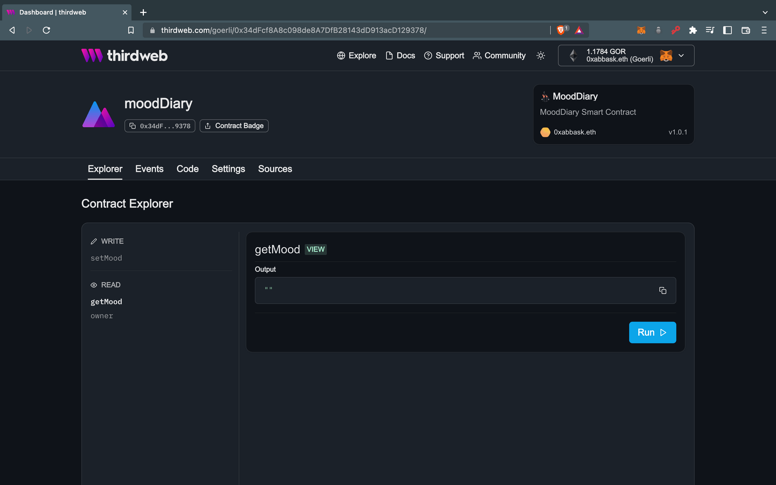
Task: Toggle the browser sidebar panel
Action: click(727, 30)
